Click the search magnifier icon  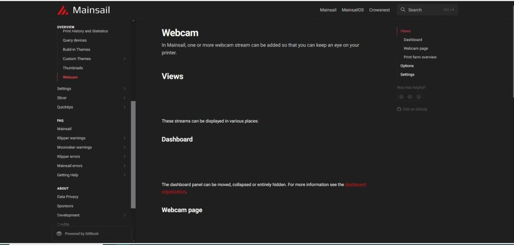[403, 10]
